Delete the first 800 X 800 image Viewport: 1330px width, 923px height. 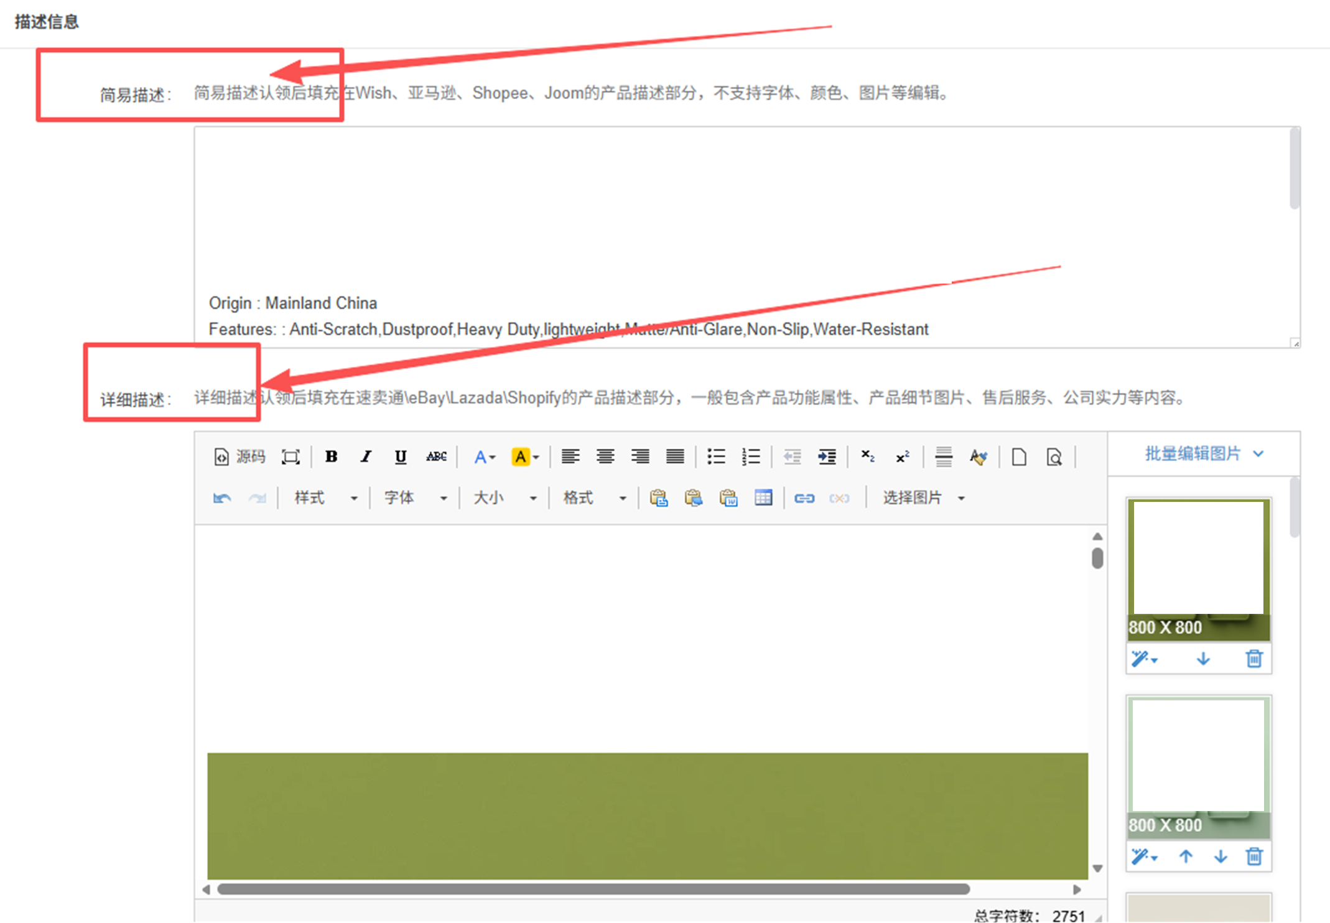pyautogui.click(x=1253, y=659)
